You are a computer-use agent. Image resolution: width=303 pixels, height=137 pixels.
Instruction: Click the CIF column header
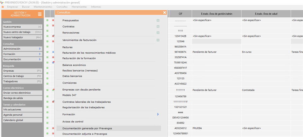[180, 14]
